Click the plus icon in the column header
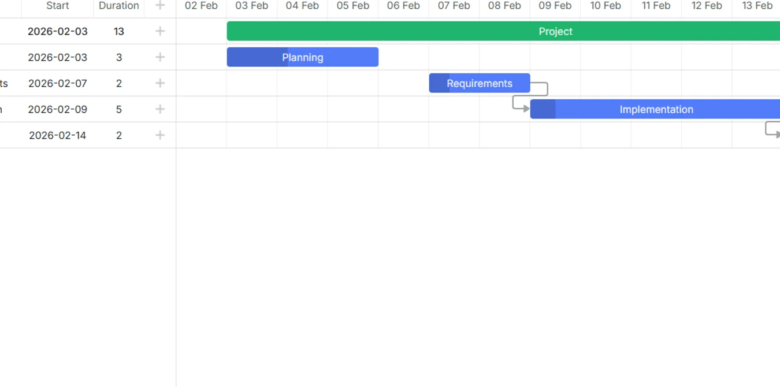The image size is (780, 390). click(x=160, y=6)
